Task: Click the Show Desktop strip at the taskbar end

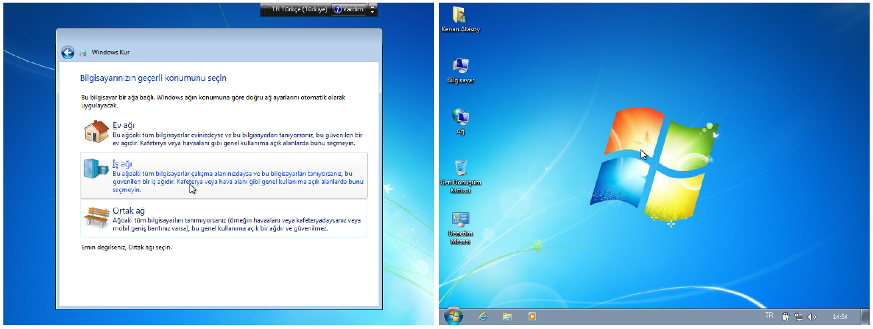Action: tap(866, 317)
